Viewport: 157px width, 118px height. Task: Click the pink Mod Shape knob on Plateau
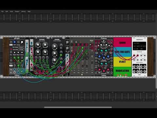pos(104,71)
